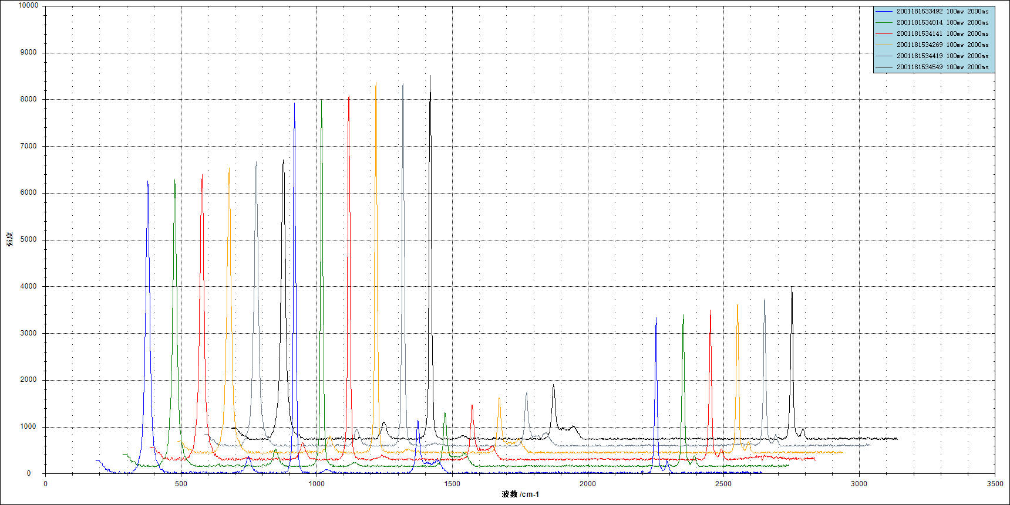1010x505 pixels.
Task: Click the 1000 x-axis tick label
Action: (317, 483)
